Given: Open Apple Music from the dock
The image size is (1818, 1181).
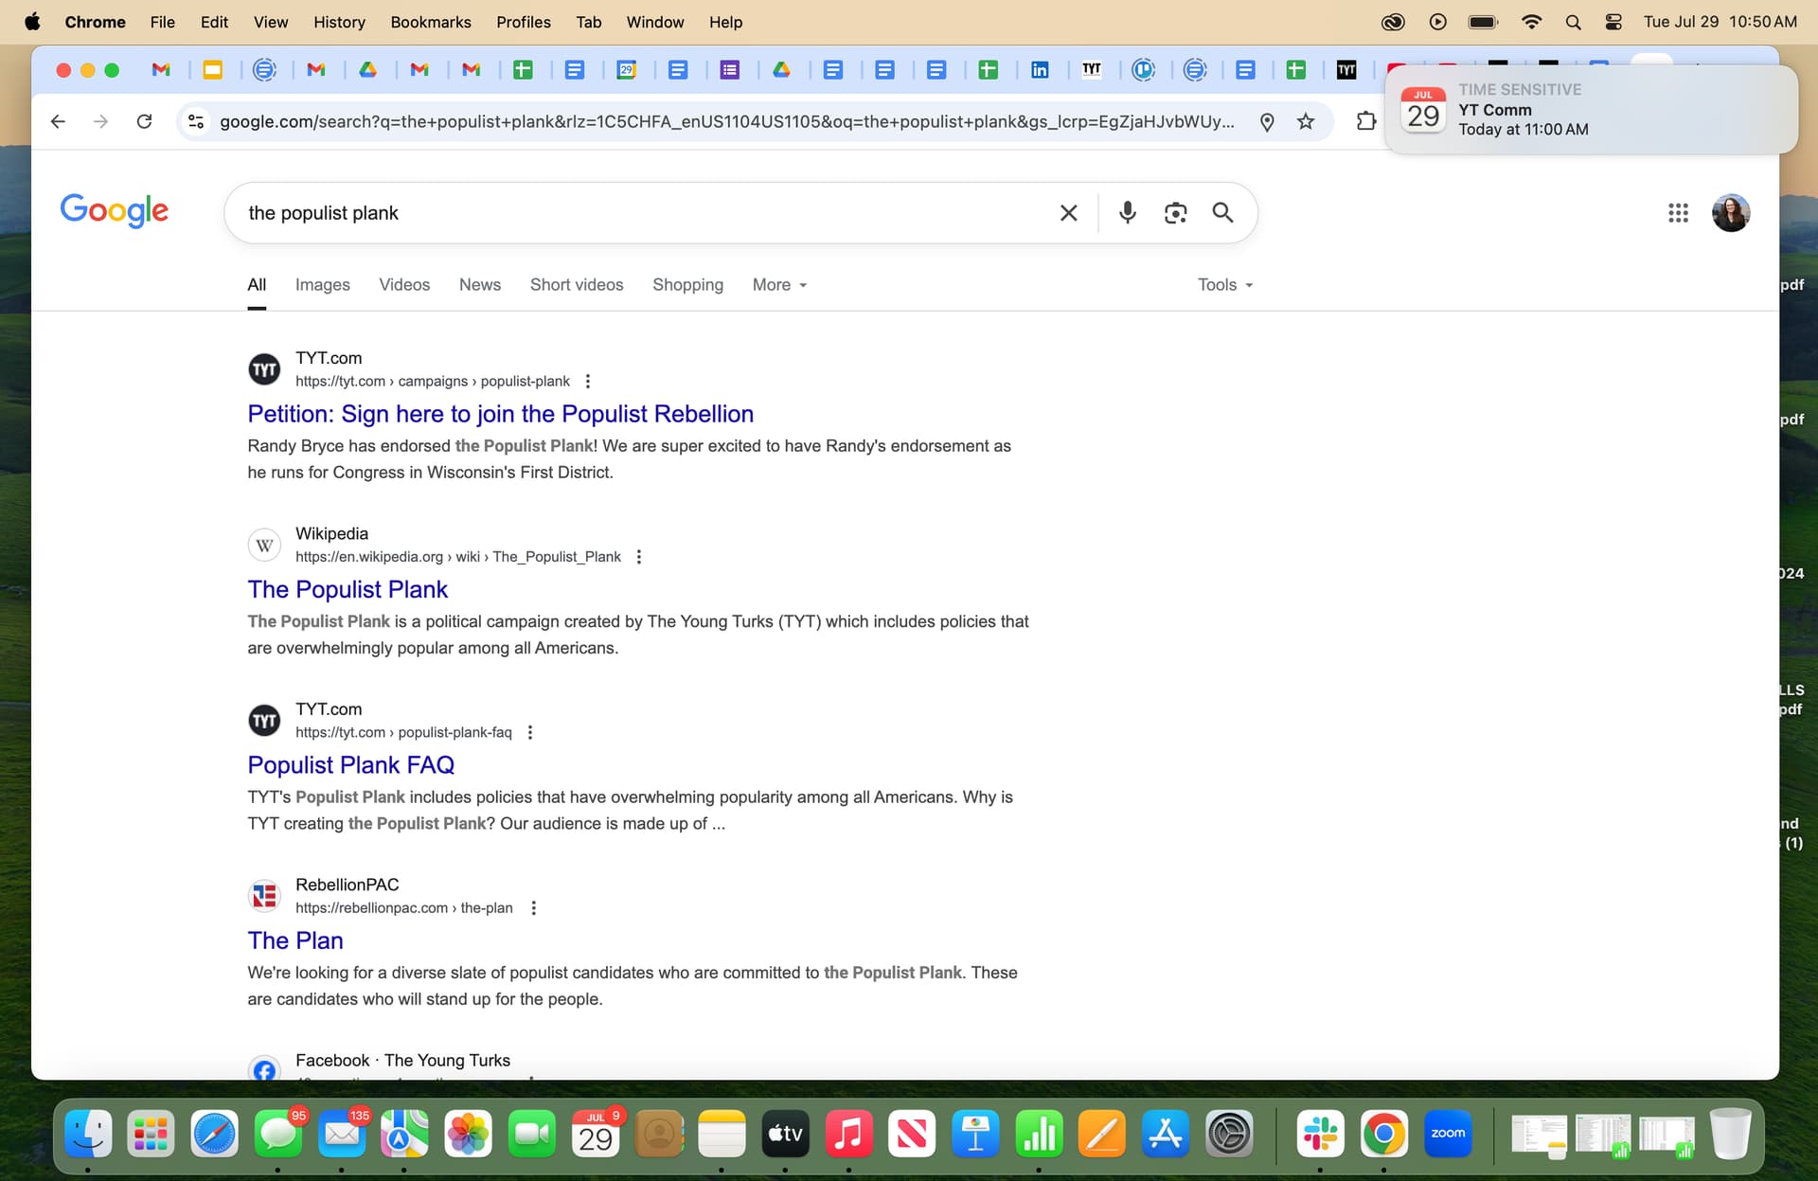Looking at the screenshot, I should [x=848, y=1134].
